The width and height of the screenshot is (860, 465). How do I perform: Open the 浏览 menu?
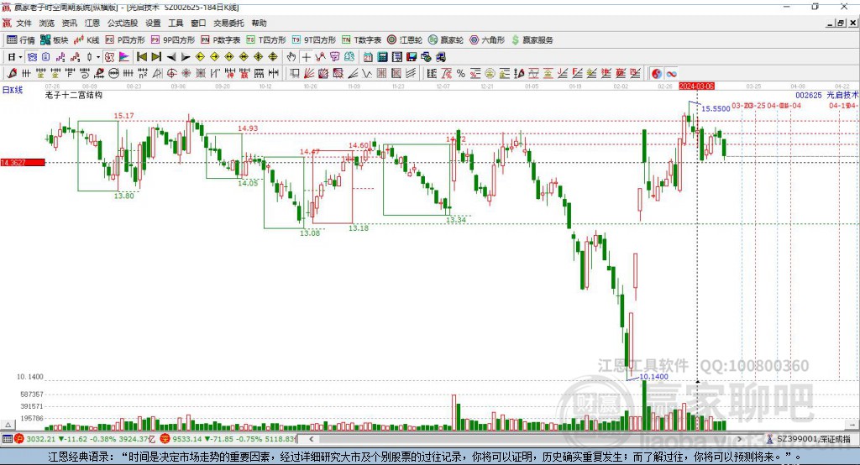pyautogui.click(x=47, y=23)
